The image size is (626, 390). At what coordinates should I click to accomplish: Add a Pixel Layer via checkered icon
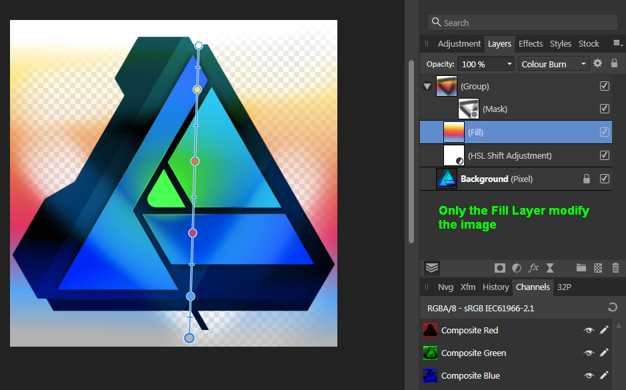[598, 268]
